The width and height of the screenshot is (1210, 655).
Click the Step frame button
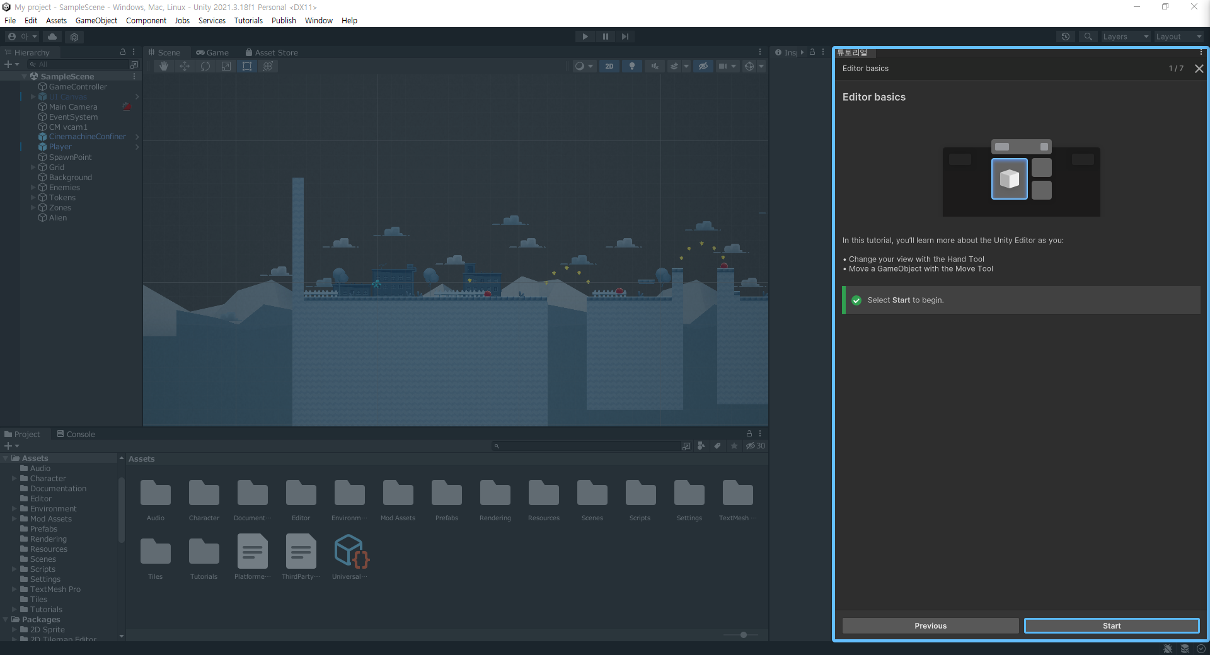point(625,37)
